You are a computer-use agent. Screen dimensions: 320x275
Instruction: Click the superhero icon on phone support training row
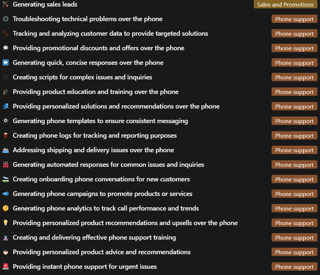click(x=5, y=237)
